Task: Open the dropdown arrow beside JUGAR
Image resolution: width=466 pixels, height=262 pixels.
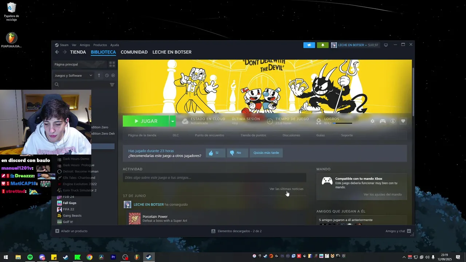Action: point(173,121)
